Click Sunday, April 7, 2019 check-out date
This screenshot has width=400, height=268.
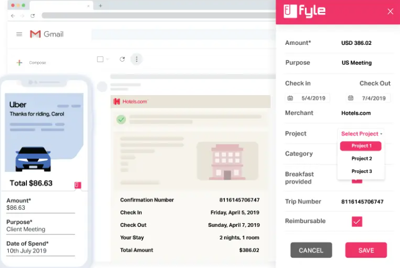[x=234, y=225]
